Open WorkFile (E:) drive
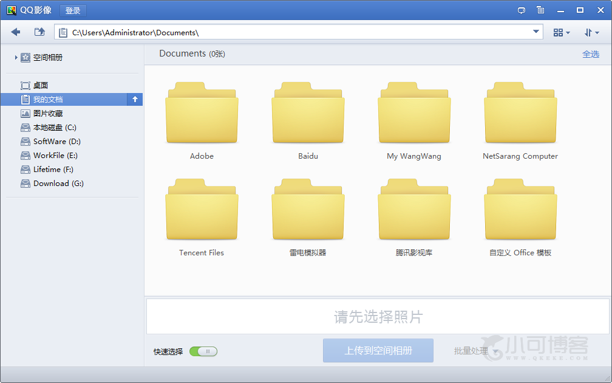The width and height of the screenshot is (612, 383). coord(49,156)
